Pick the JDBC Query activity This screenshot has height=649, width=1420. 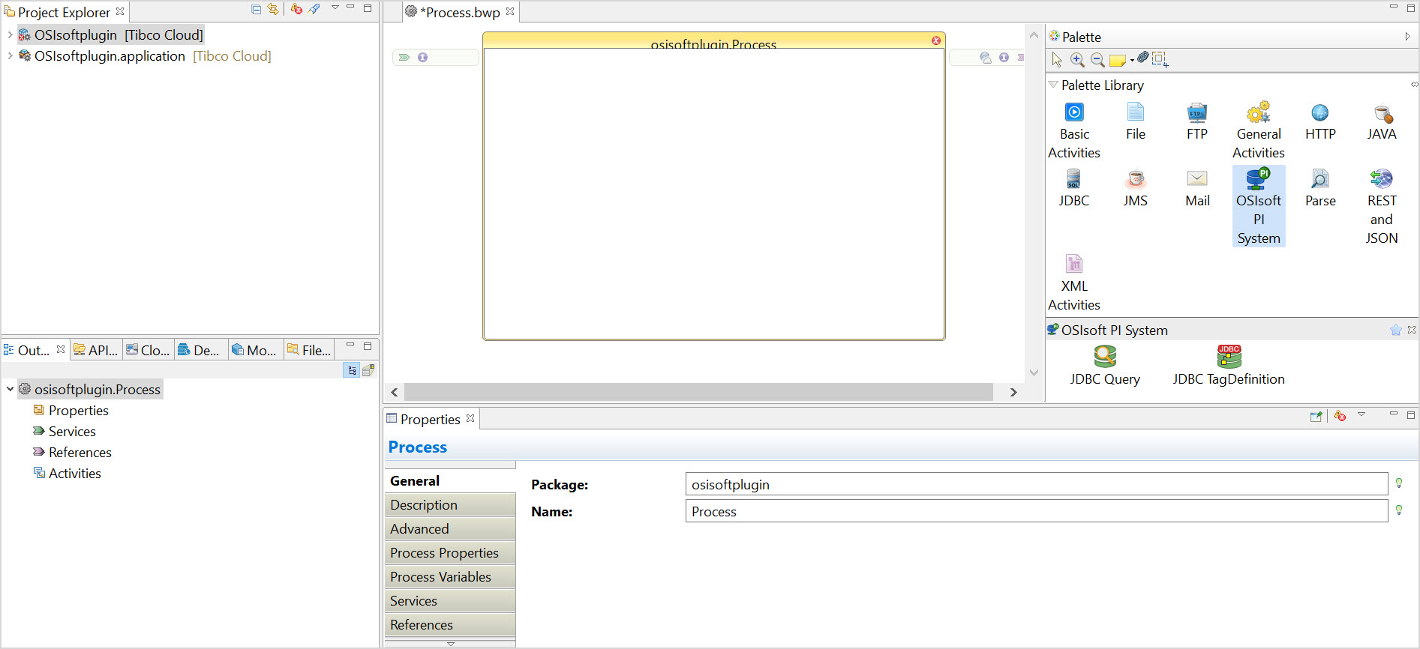(x=1105, y=366)
